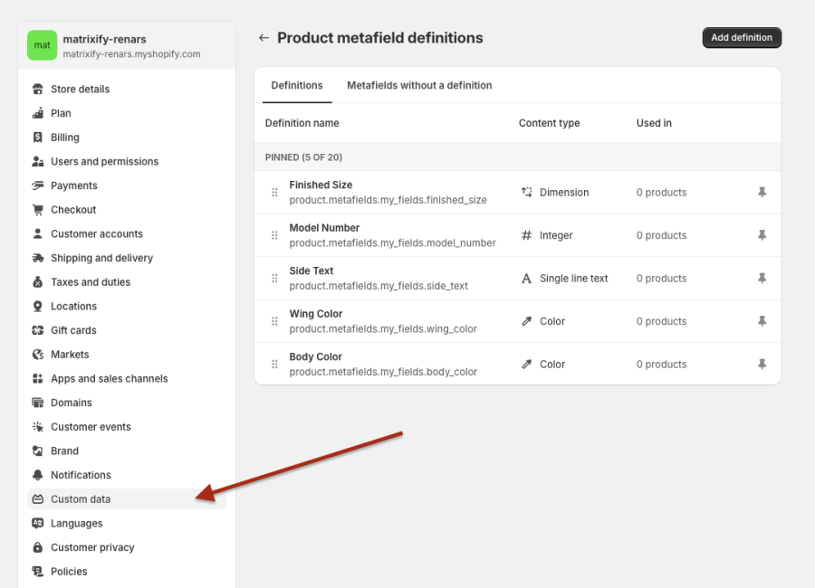The width and height of the screenshot is (815, 588).
Task: Open Checkout settings via its cart icon
Action: tap(35, 209)
